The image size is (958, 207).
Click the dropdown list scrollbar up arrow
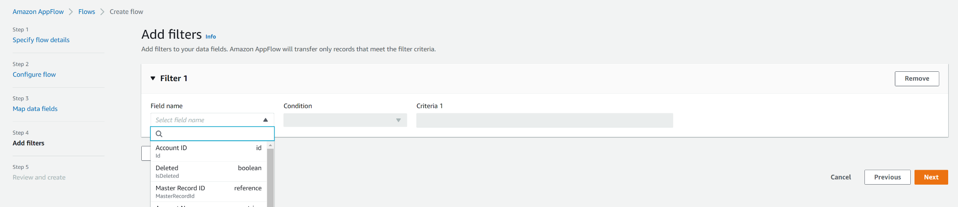click(270, 145)
